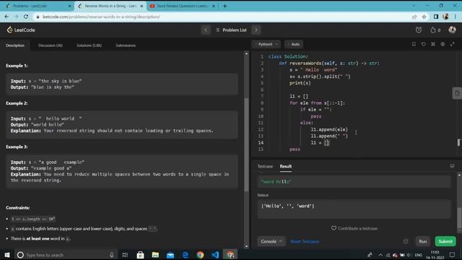
Task: Reload the browser page
Action: (26, 17)
